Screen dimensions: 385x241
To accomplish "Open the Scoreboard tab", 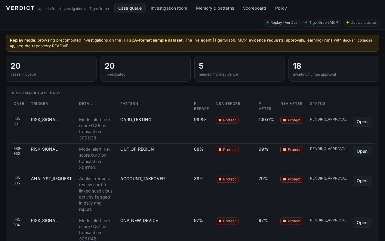I will pos(254,8).
